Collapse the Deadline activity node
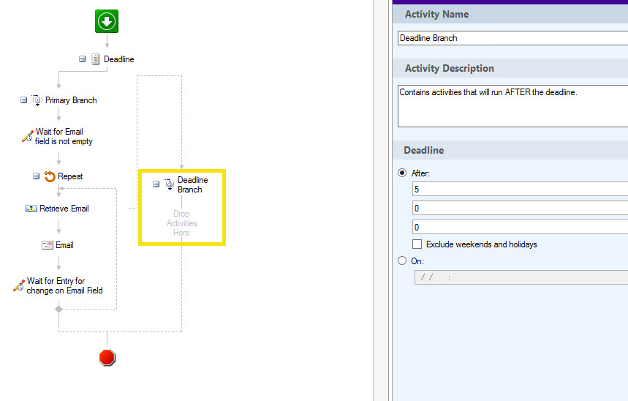628x401 pixels. click(82, 59)
